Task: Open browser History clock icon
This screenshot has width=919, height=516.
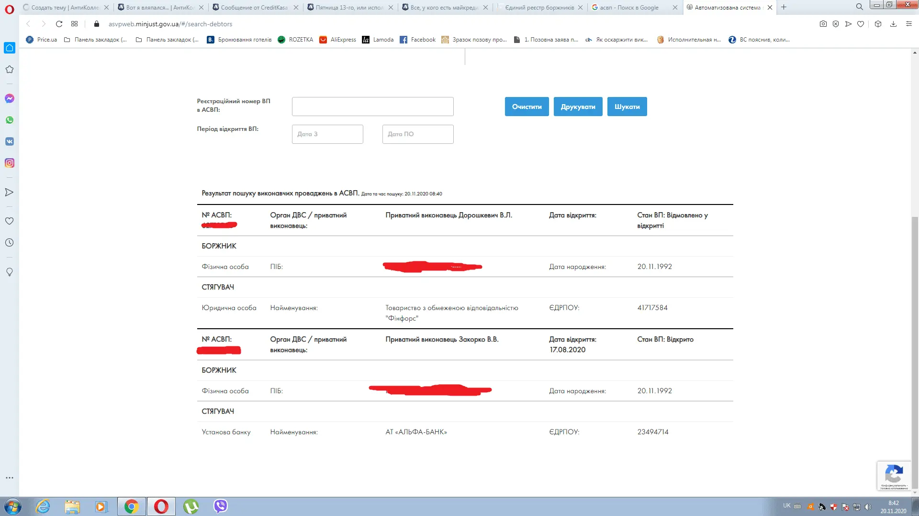Action: [x=9, y=243]
